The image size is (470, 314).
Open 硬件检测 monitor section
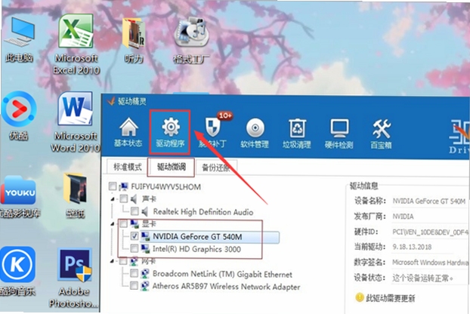click(339, 132)
